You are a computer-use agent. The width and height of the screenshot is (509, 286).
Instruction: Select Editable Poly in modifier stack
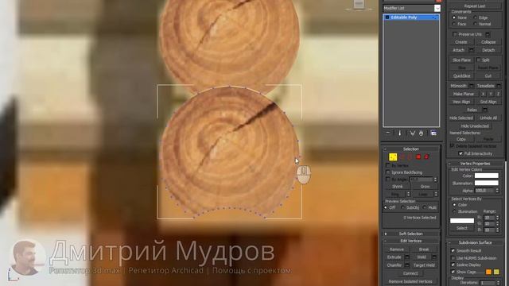tap(411, 17)
